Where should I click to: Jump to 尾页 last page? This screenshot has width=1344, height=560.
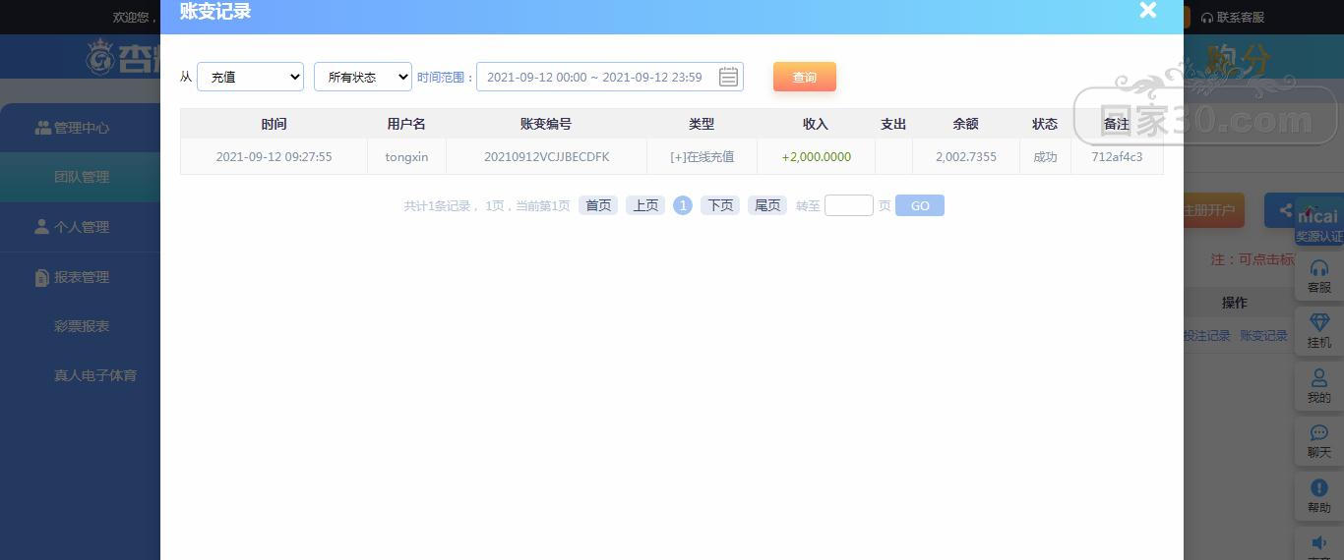coord(767,205)
